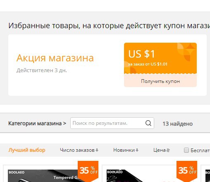Sort by "Новинки"
The height and width of the screenshot is (182, 210).
126,150
